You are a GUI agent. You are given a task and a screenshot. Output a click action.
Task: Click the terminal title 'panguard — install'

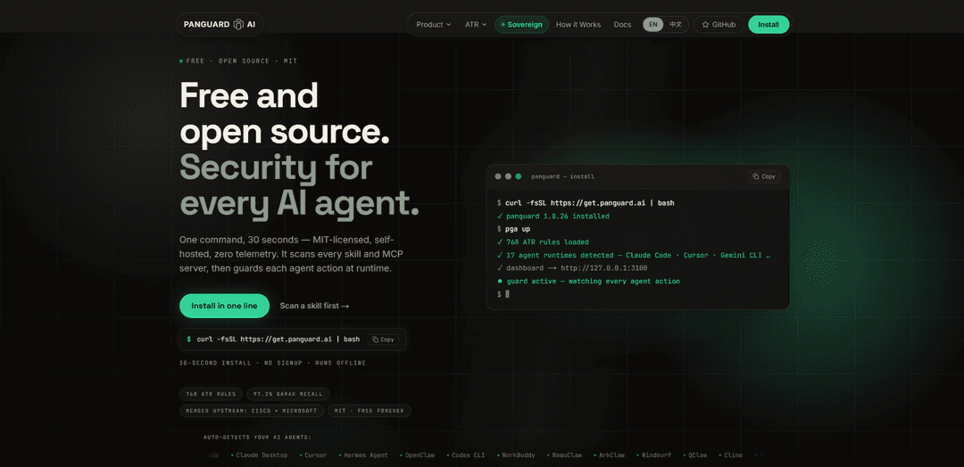(x=562, y=176)
